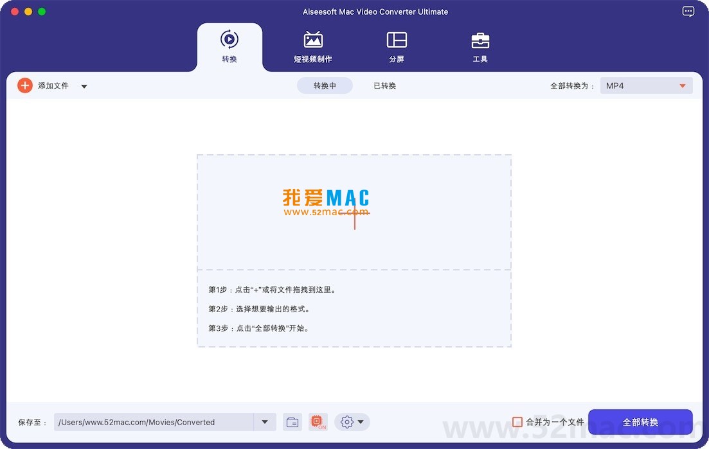This screenshot has height=449, width=709.
Task: Expand the 添加文件 dropdown arrow
Action: 84,86
